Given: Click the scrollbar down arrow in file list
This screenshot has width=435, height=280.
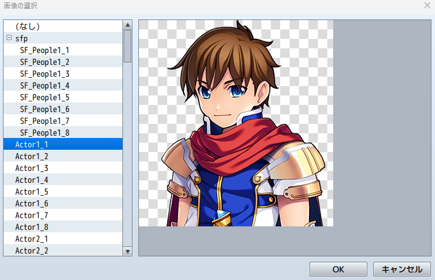Looking at the screenshot, I should 127,251.
